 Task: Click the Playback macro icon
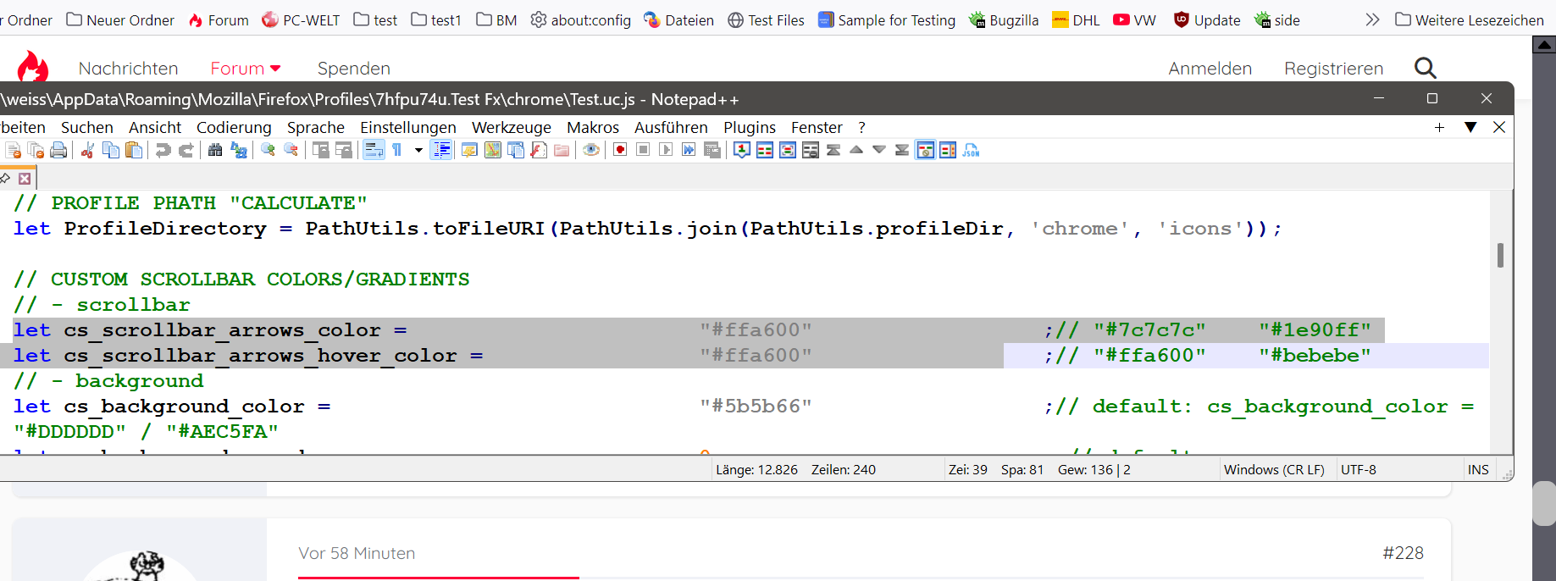click(x=666, y=150)
